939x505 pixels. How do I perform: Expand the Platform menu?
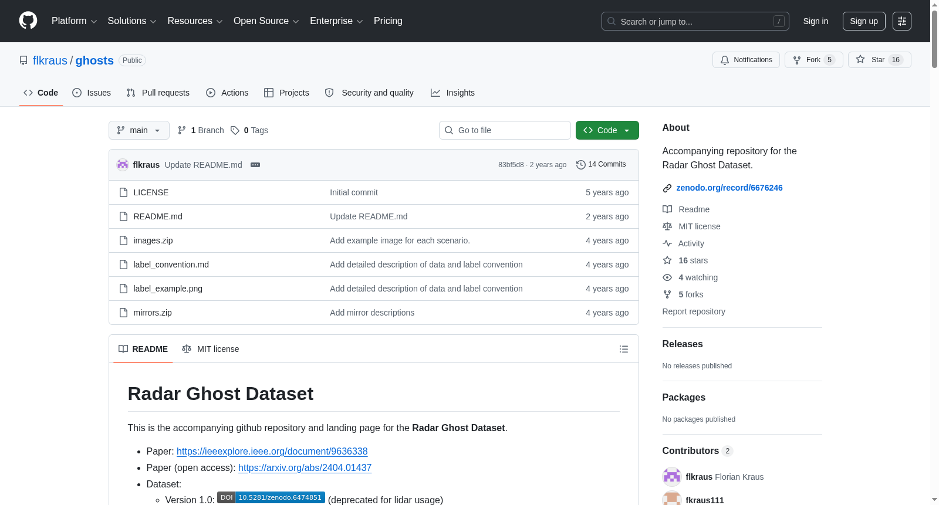[74, 21]
